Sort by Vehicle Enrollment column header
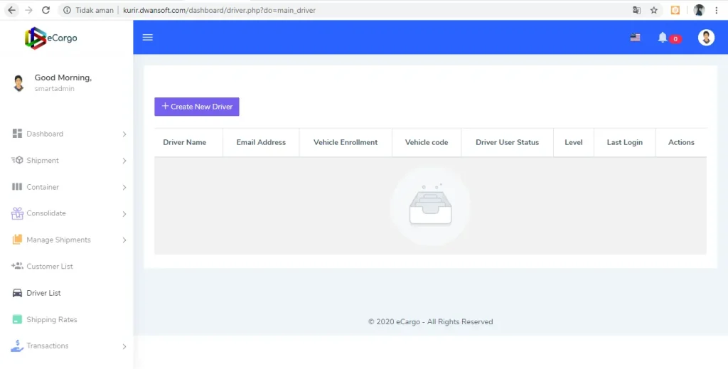 coord(346,142)
